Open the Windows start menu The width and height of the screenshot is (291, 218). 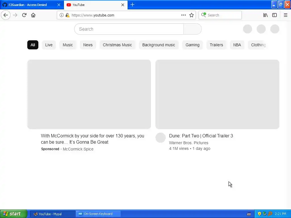click(14, 214)
